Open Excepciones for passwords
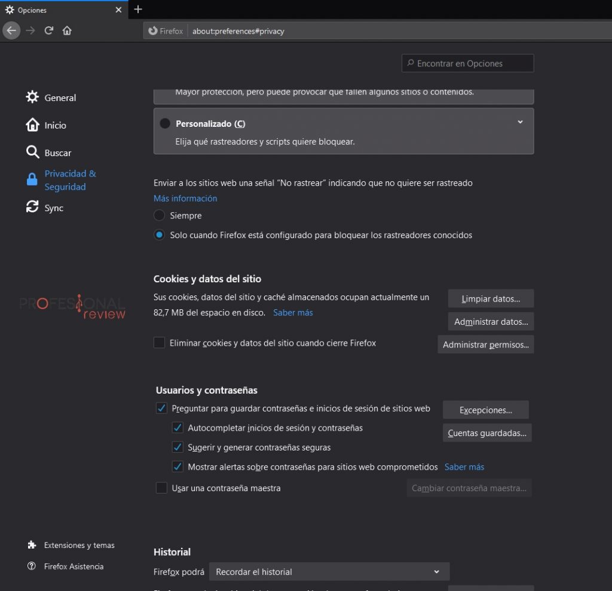 (x=485, y=410)
